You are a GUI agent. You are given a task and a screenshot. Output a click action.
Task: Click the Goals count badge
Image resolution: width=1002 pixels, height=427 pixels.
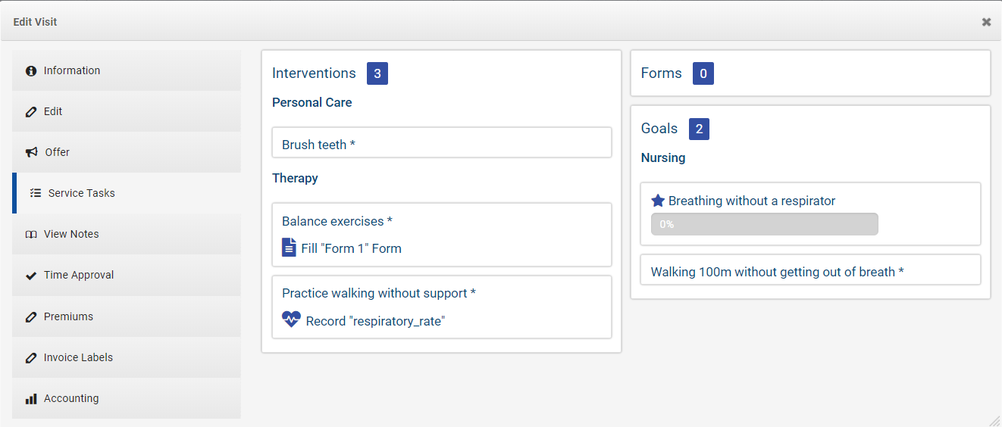coord(699,129)
